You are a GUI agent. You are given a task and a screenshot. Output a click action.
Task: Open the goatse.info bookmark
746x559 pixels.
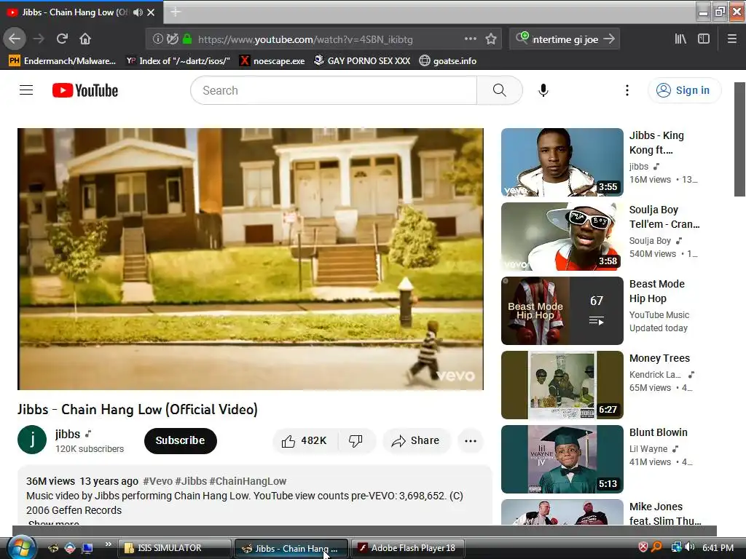pyautogui.click(x=448, y=61)
